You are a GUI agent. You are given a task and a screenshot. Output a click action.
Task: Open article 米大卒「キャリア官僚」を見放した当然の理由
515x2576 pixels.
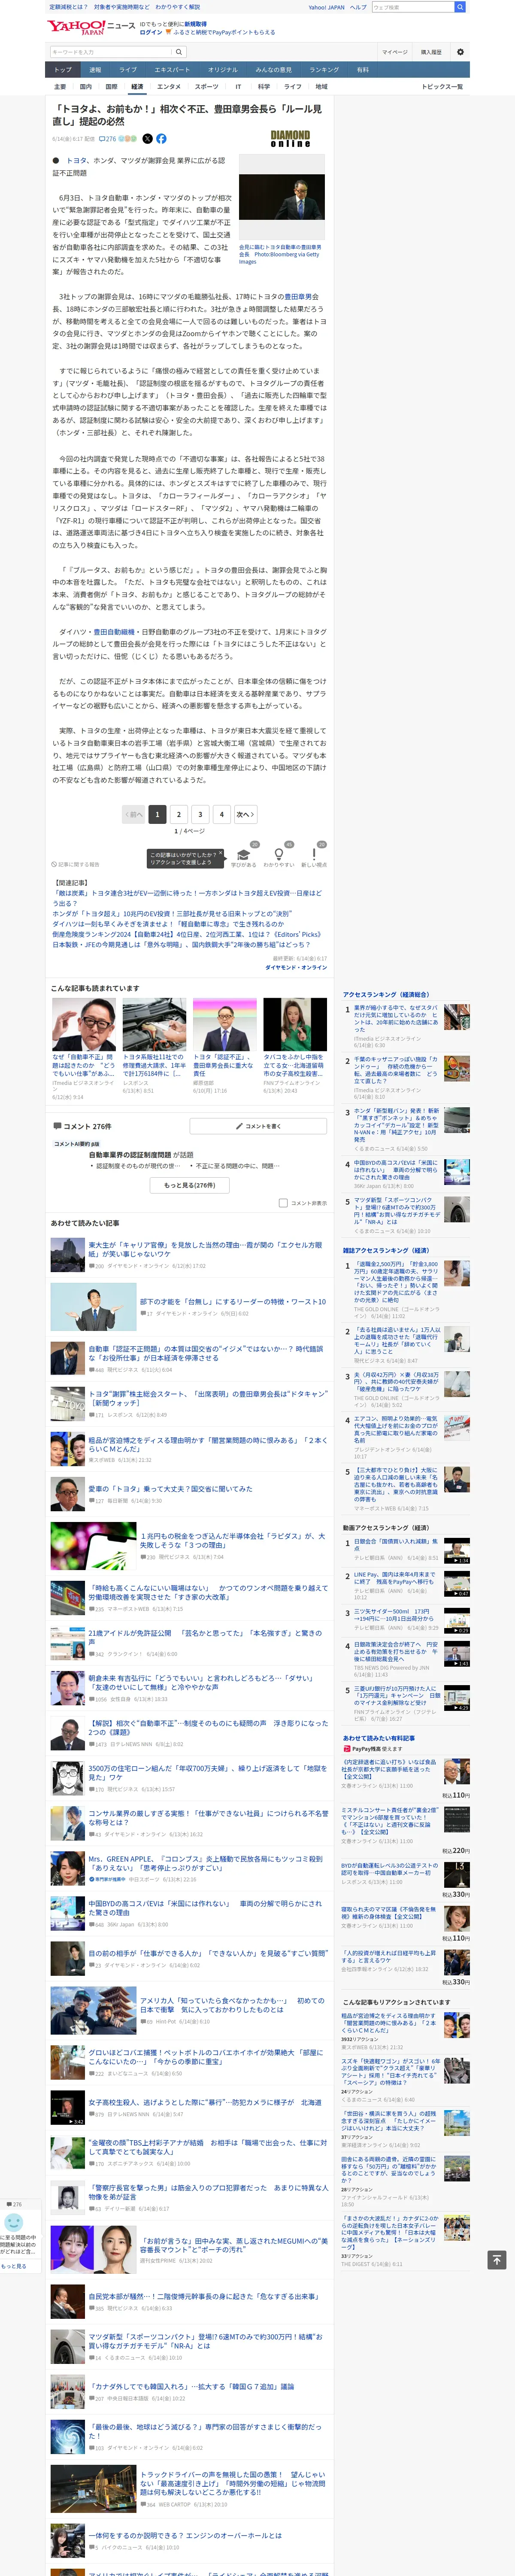[205, 1249]
